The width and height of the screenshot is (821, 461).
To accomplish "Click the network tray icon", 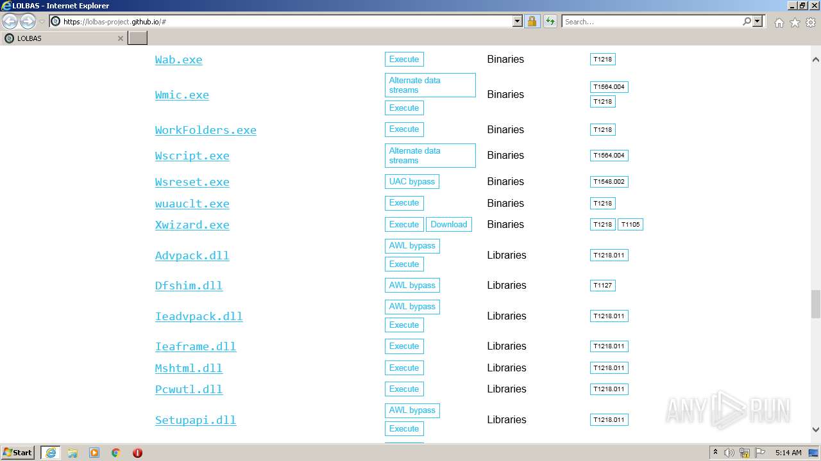I will [745, 453].
